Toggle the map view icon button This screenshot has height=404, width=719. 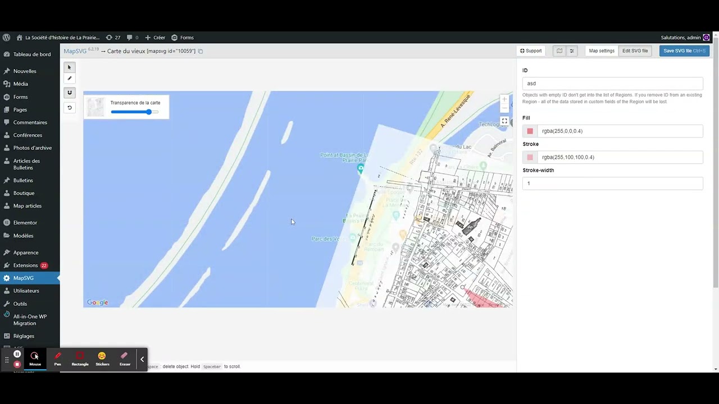tap(559, 51)
